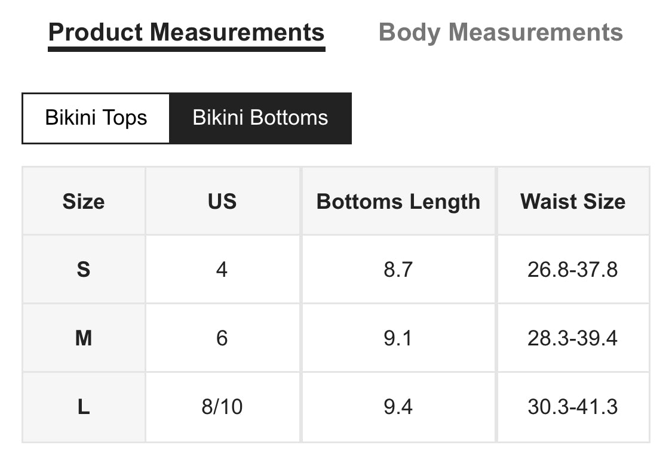Click the US size 4 cell
The height and width of the screenshot is (451, 672).
[222, 270]
